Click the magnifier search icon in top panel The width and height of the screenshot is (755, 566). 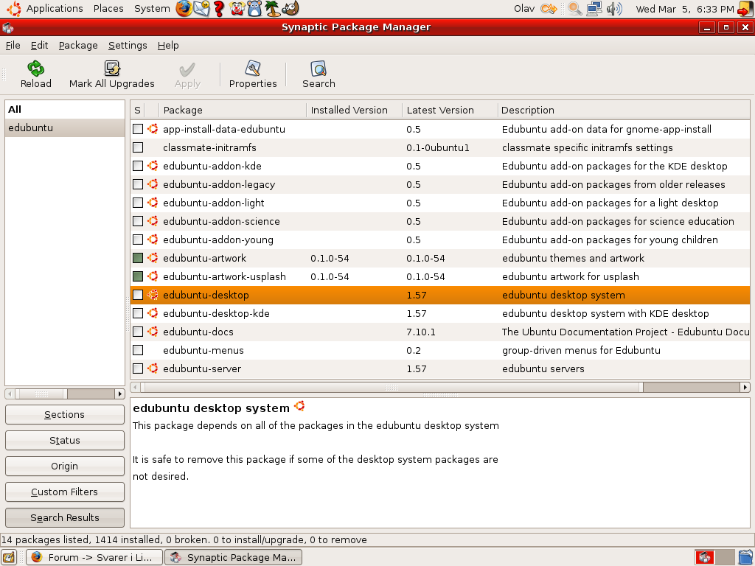click(574, 9)
